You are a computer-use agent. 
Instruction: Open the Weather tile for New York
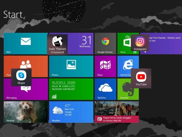[71, 112]
